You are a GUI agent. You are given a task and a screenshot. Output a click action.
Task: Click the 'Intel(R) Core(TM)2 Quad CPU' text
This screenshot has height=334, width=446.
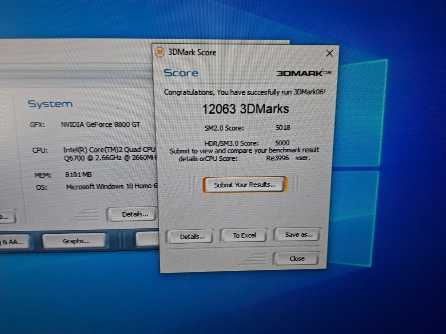109,150
